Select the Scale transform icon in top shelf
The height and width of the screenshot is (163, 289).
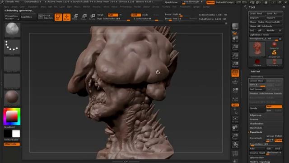[x=84, y=17]
